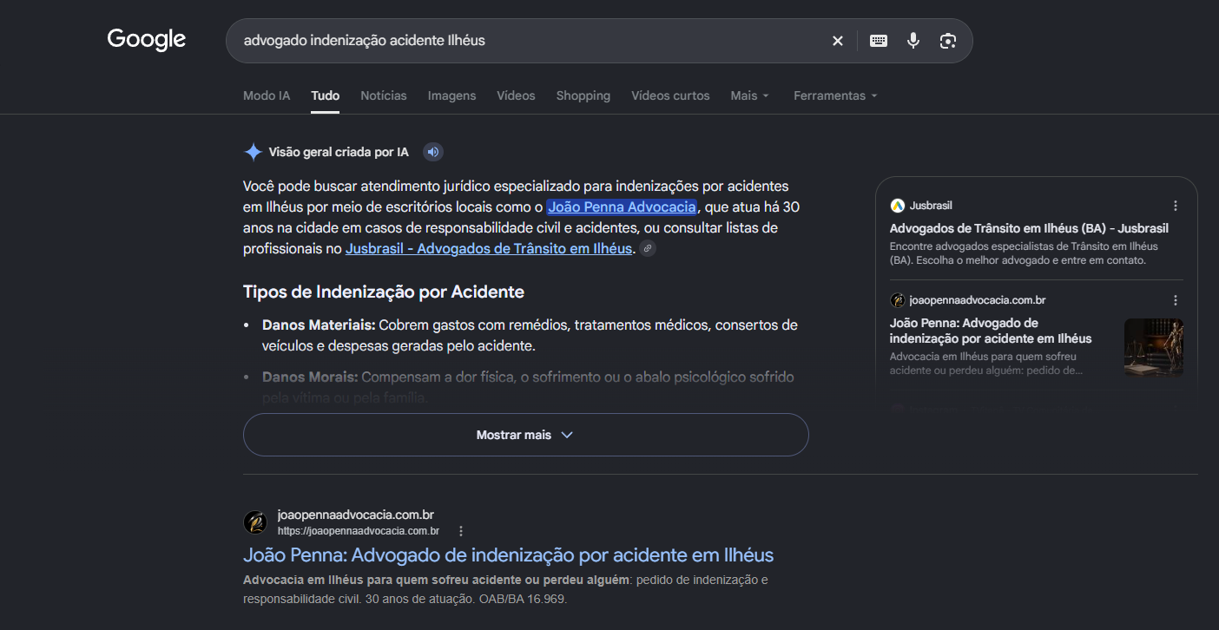
Task: Open the Google logo homepage
Action: (x=147, y=40)
